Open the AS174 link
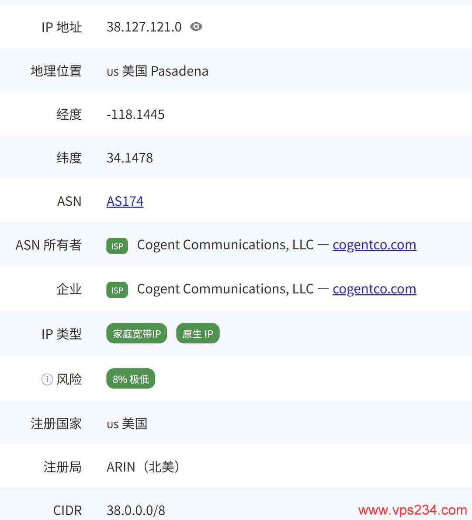 click(x=125, y=201)
